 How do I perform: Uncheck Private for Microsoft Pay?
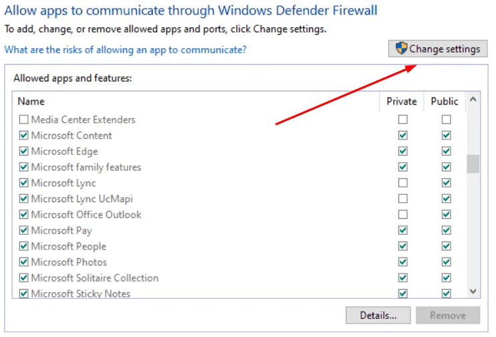point(403,230)
